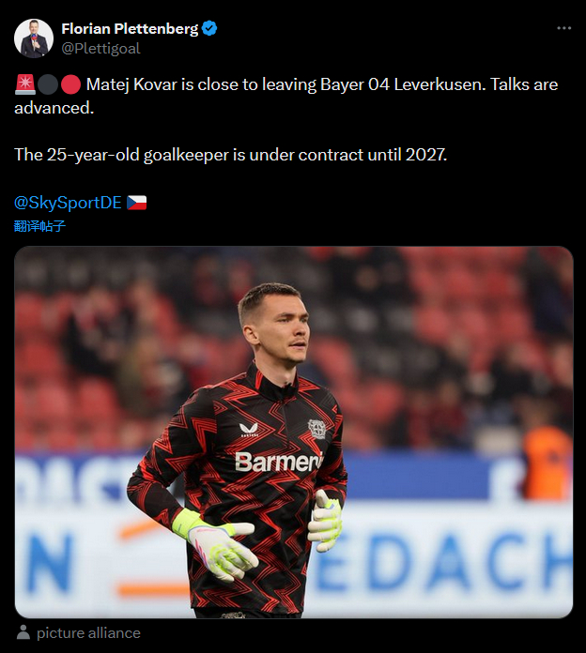Open the @SkySportDE mention link

68,203
